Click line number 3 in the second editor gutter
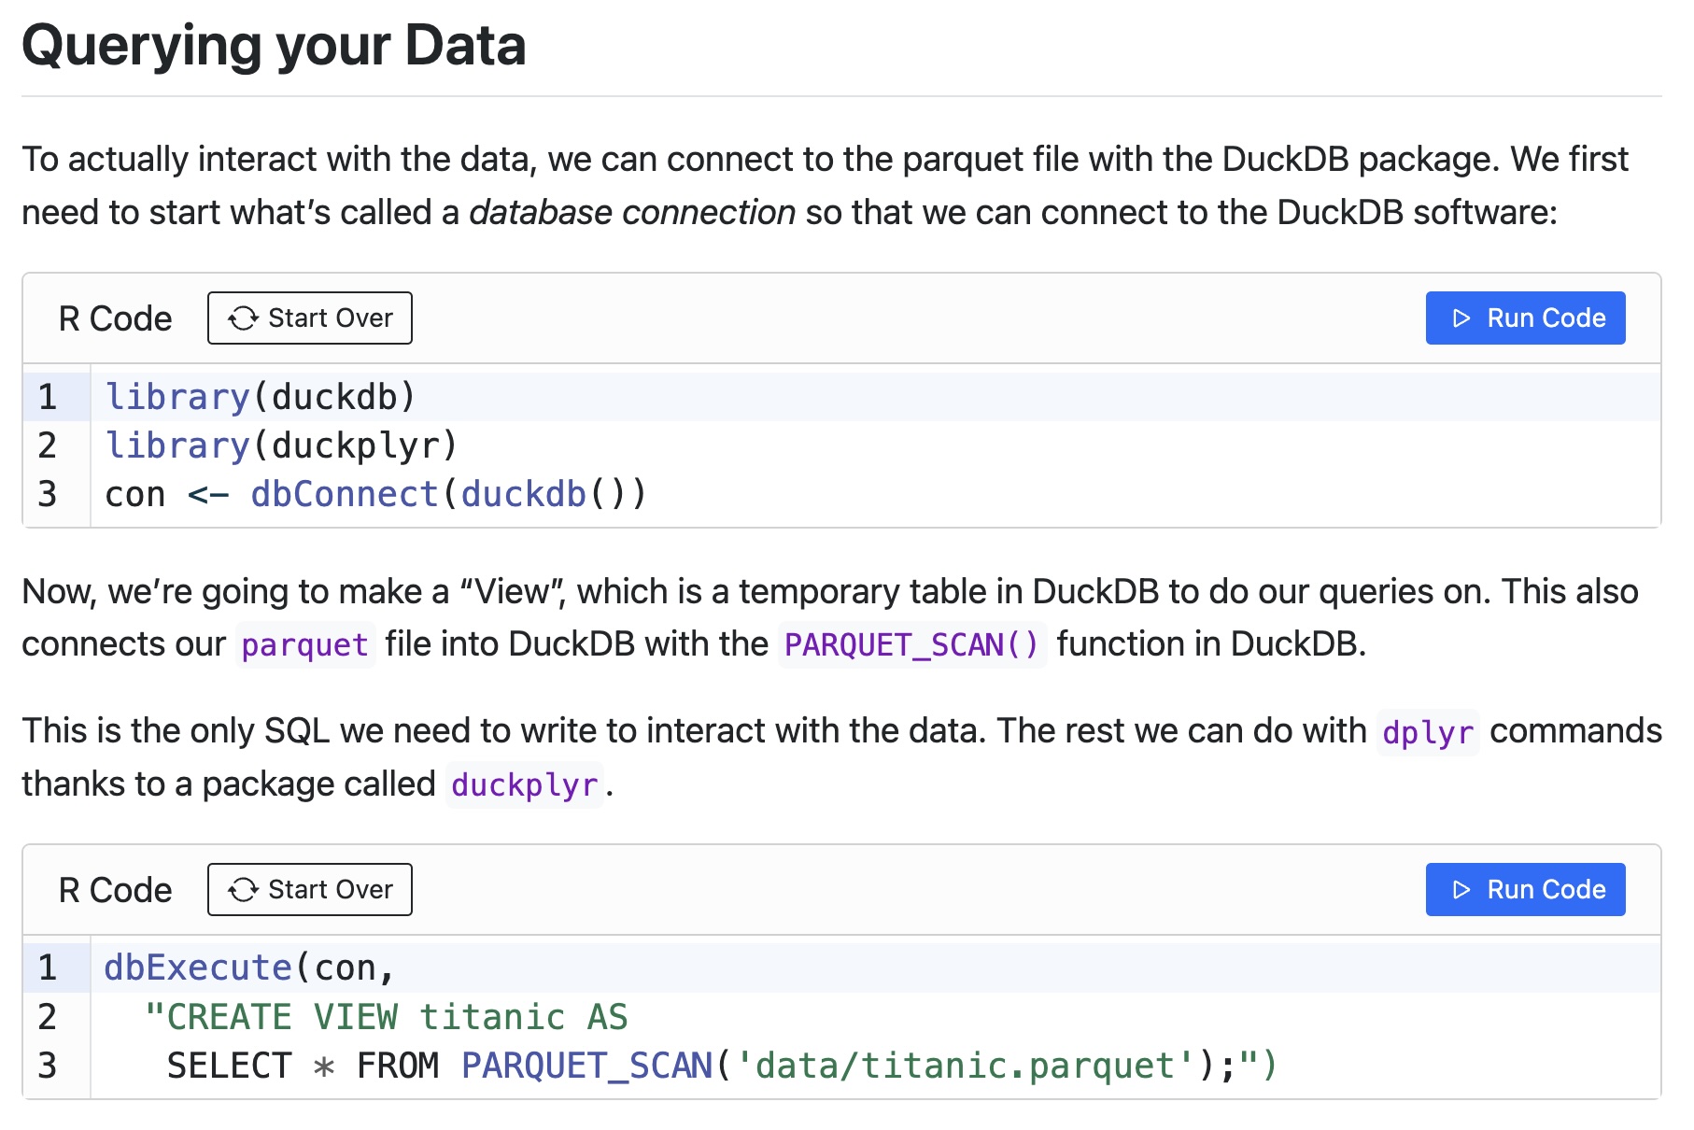The height and width of the screenshot is (1130, 1694). [48, 1066]
